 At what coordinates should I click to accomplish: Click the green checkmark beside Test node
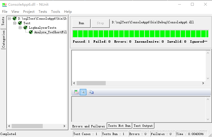coord(20,23)
